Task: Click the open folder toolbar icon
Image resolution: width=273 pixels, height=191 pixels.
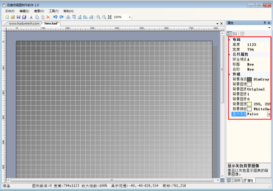Action: [13, 17]
